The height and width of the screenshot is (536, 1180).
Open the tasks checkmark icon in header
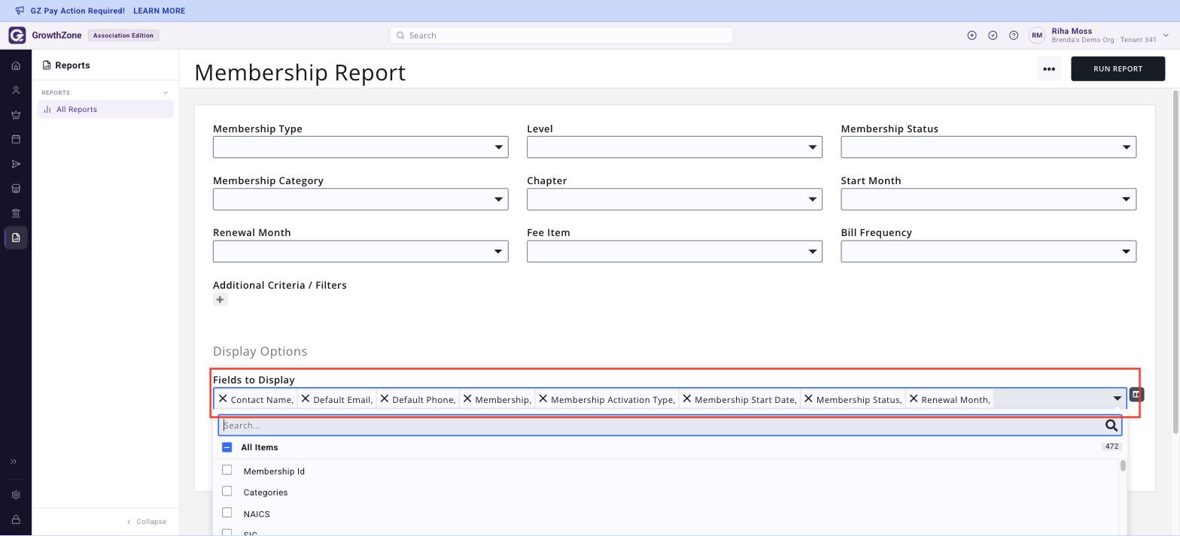click(x=993, y=35)
